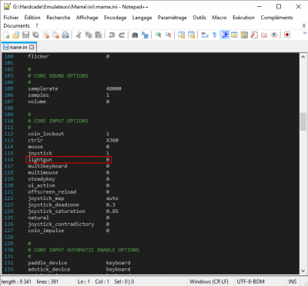Click the samplerate value 48000

[114, 88]
